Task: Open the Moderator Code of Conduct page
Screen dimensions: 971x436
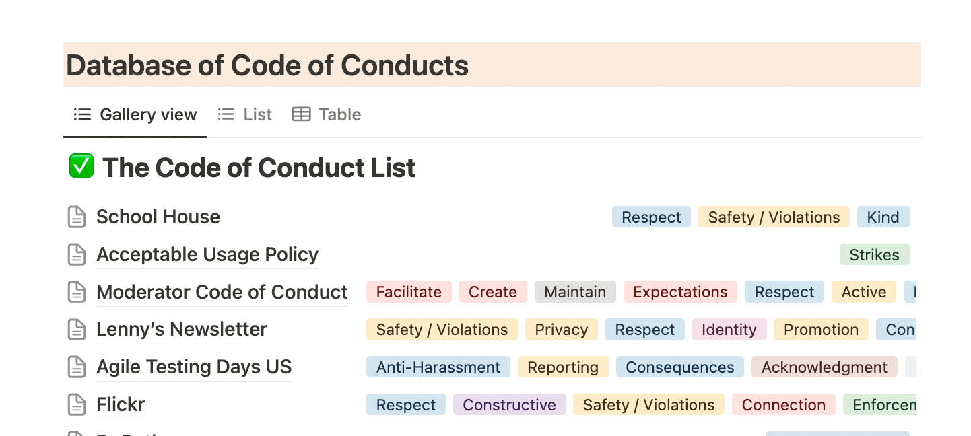Action: [x=222, y=292]
